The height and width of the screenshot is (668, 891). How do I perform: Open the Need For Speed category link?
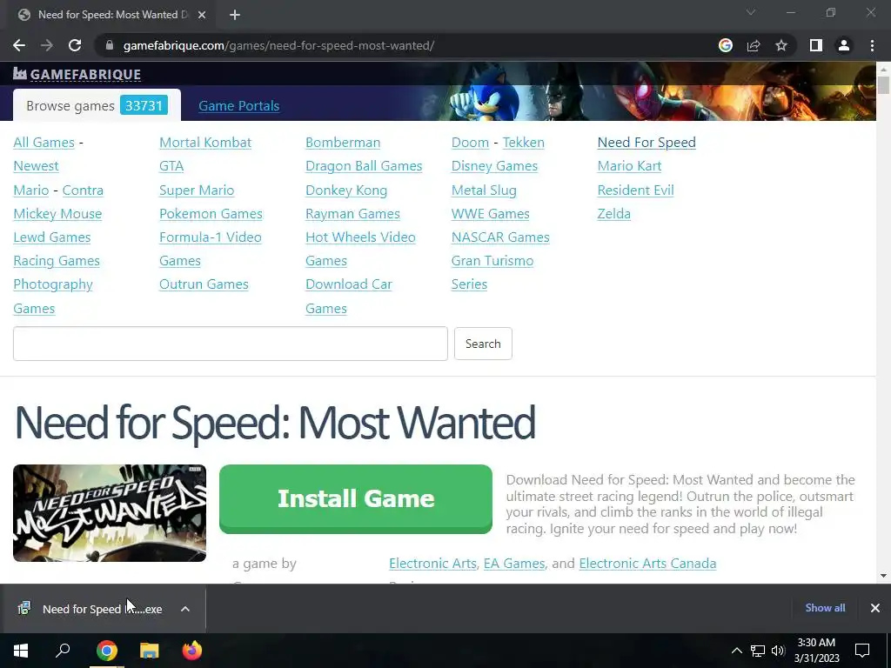pos(646,143)
